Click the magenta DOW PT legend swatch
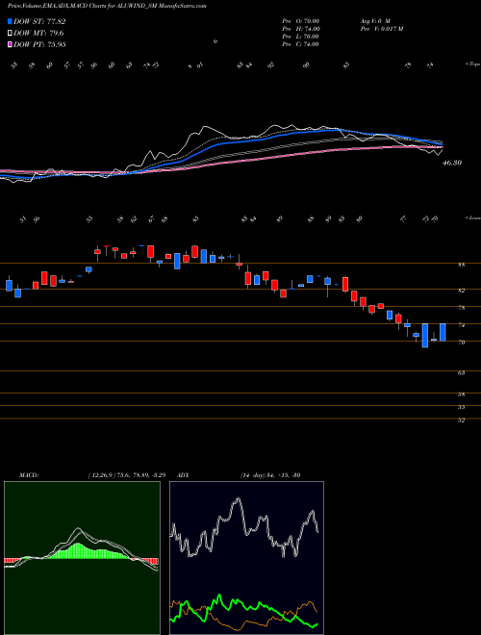Screen dimensions: 481x635 11,44
